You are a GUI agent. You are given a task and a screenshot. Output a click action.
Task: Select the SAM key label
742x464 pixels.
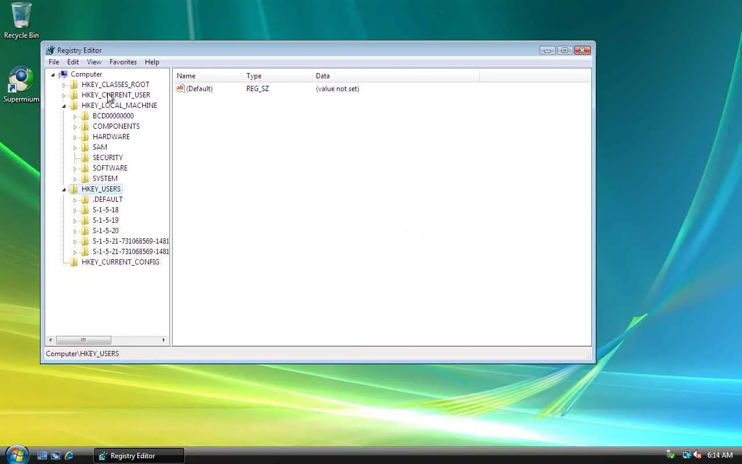coord(100,147)
